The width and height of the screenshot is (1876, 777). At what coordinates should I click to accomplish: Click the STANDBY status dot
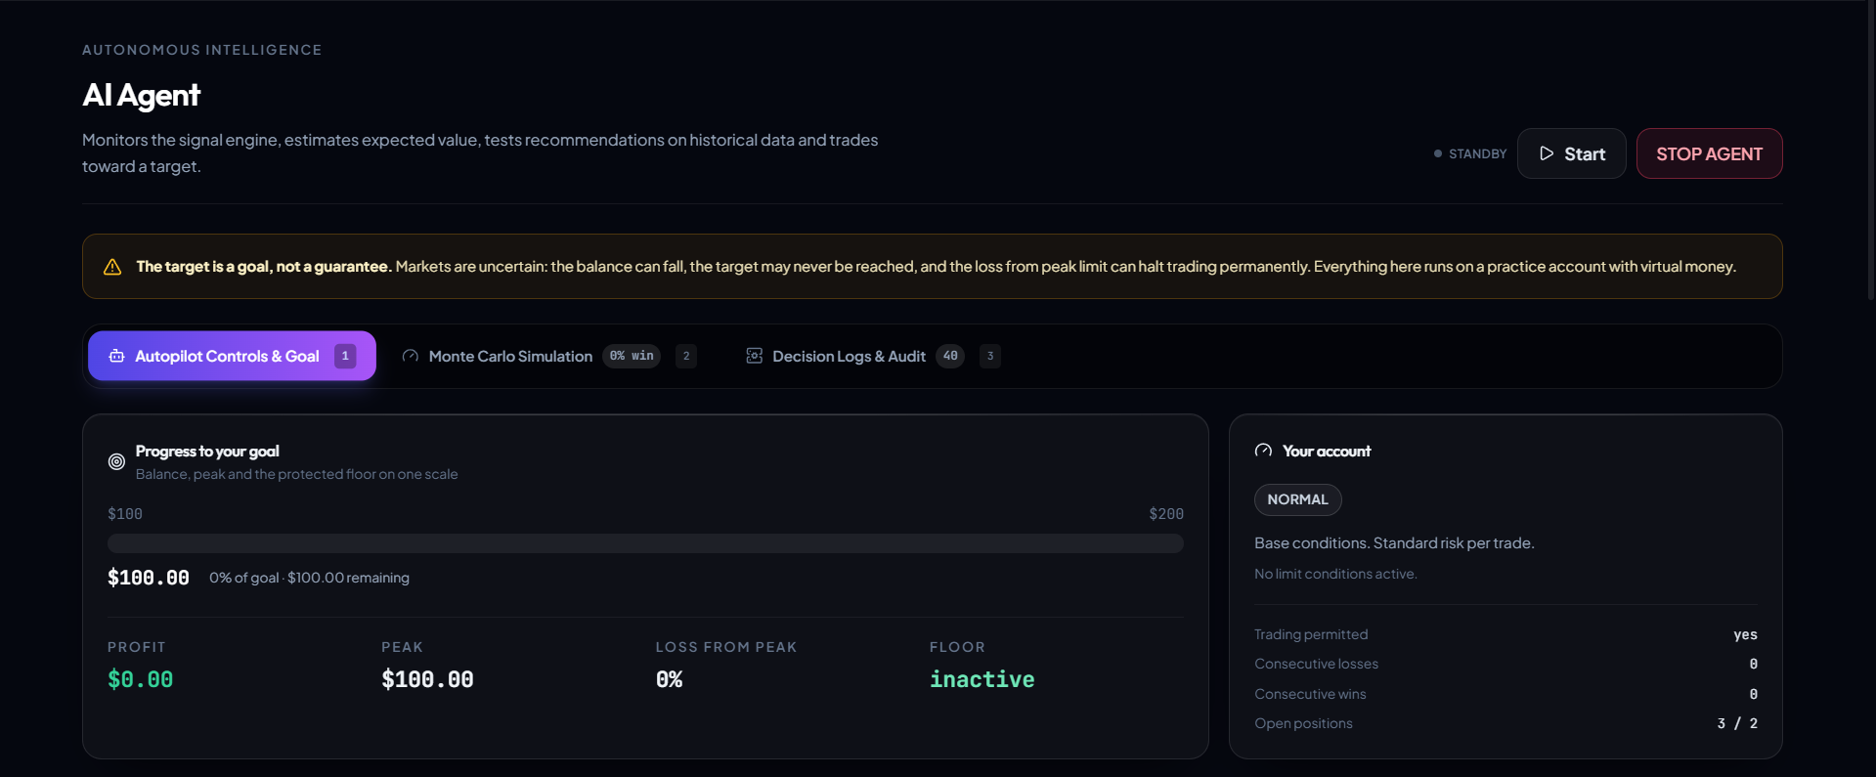click(x=1437, y=153)
